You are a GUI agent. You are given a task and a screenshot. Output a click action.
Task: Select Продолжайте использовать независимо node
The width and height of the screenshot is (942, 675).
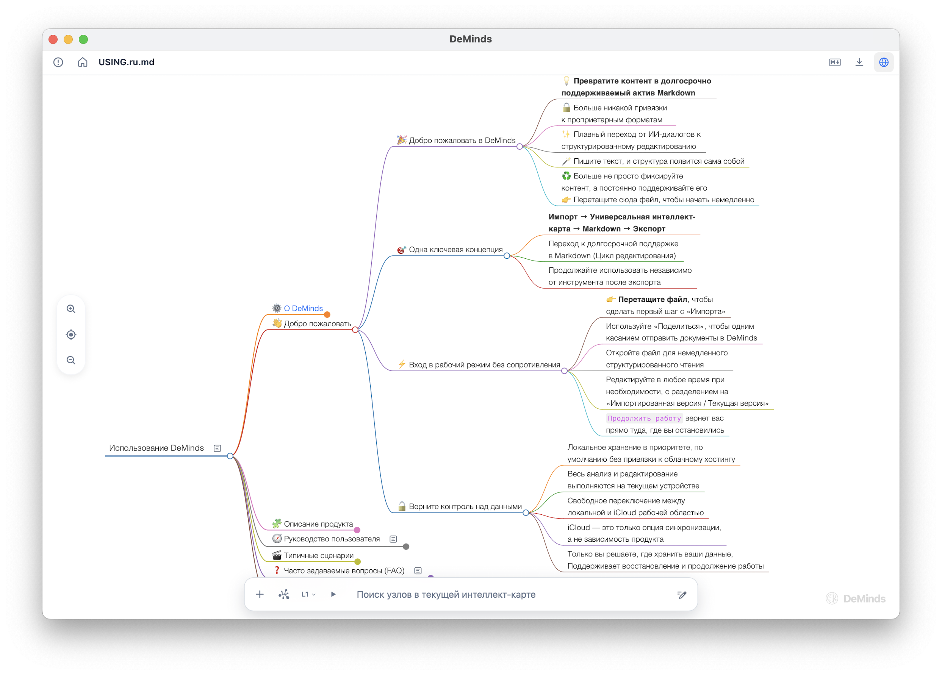pos(620,277)
